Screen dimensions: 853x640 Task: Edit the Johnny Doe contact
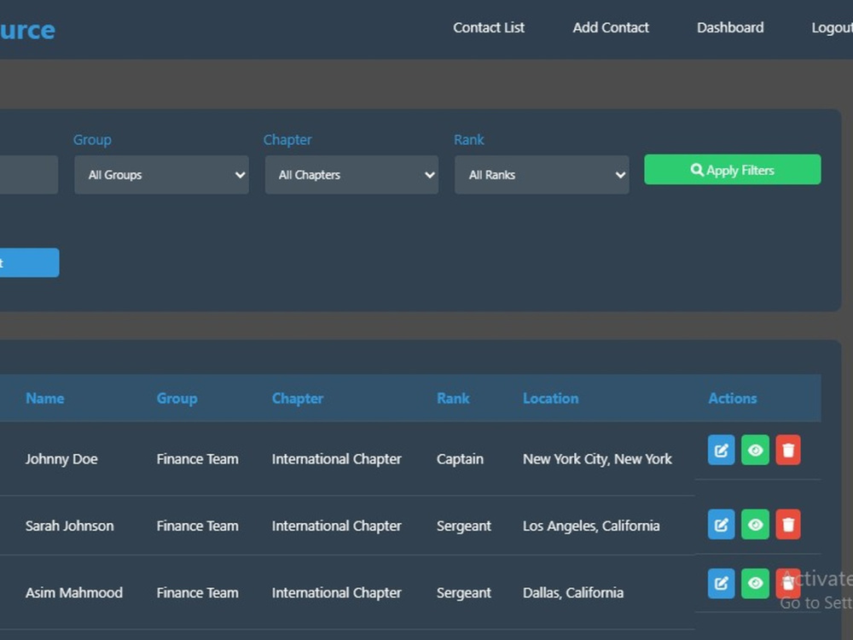(721, 450)
